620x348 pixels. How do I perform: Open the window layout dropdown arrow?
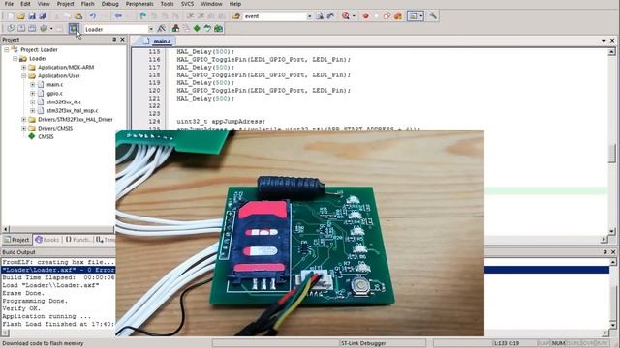coord(420,16)
